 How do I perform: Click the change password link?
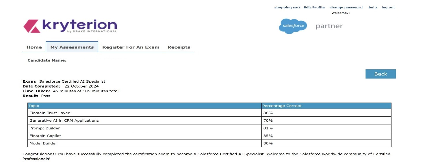[346, 8]
